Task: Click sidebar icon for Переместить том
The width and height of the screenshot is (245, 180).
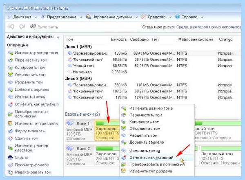Action: click(x=10, y=60)
